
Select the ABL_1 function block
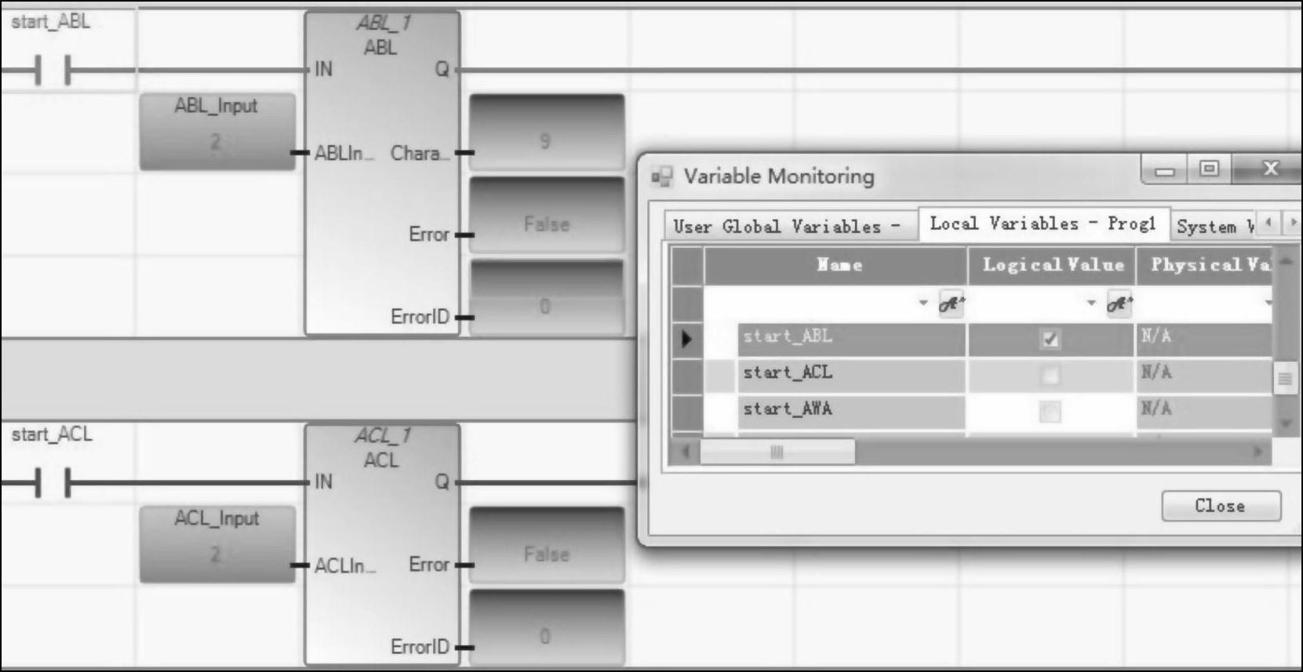[x=381, y=173]
